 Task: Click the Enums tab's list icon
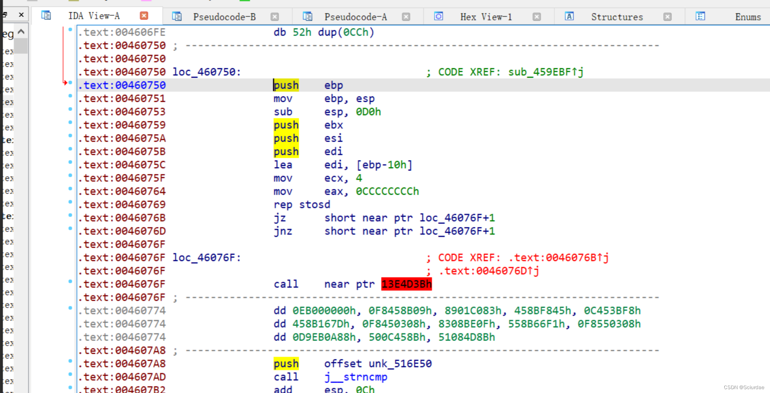(700, 17)
